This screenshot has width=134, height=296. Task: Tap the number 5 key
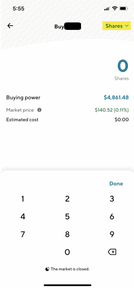click(x=67, y=217)
